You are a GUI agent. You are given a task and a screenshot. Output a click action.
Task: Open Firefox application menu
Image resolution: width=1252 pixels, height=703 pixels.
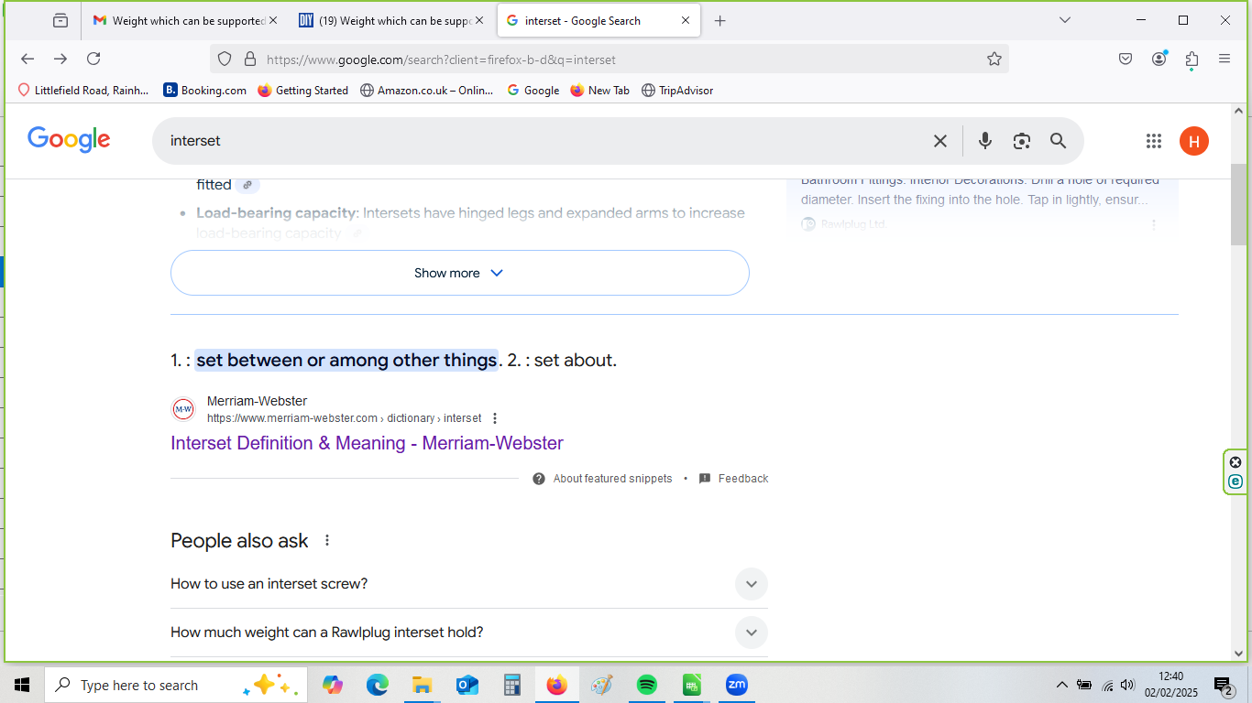click(1225, 59)
